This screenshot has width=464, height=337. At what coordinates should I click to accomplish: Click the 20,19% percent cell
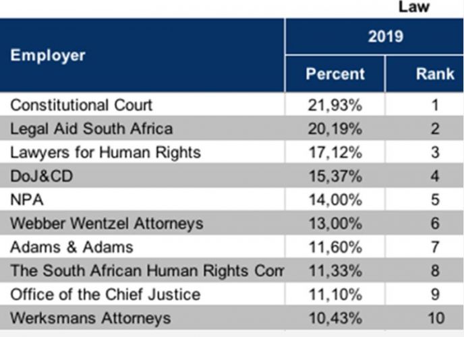pos(335,129)
